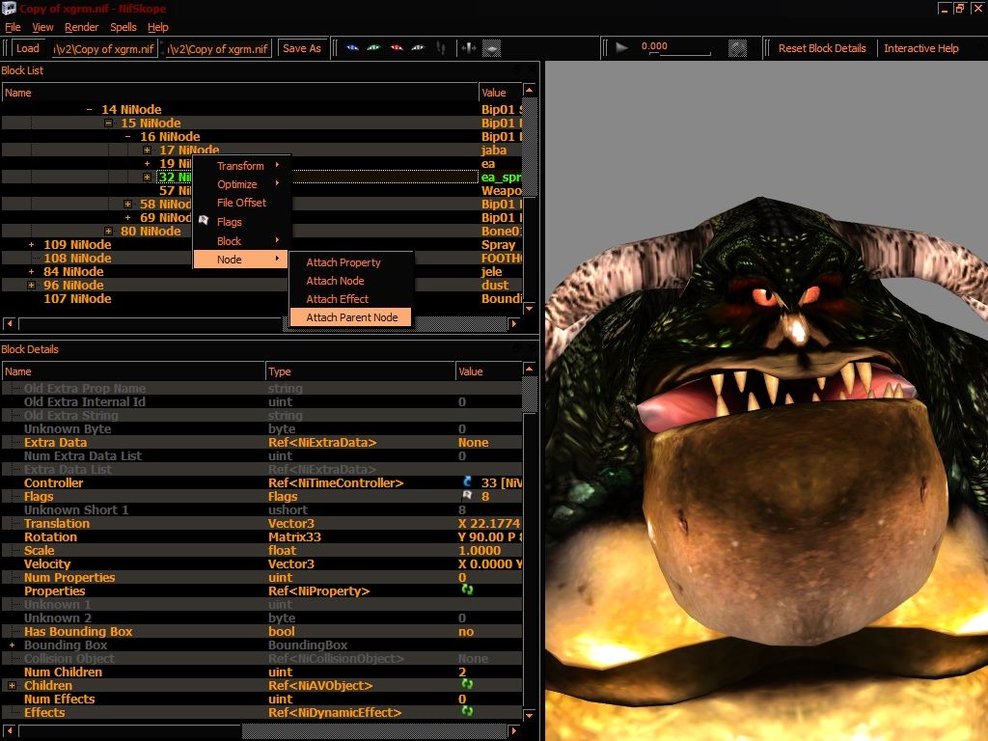Expand the 96 NiNode tree item
The height and width of the screenshot is (741, 988).
pos(31,286)
